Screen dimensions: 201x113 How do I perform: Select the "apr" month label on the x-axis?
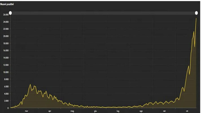pos(49,111)
